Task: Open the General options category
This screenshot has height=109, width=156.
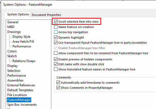Action: click(x=13, y=22)
